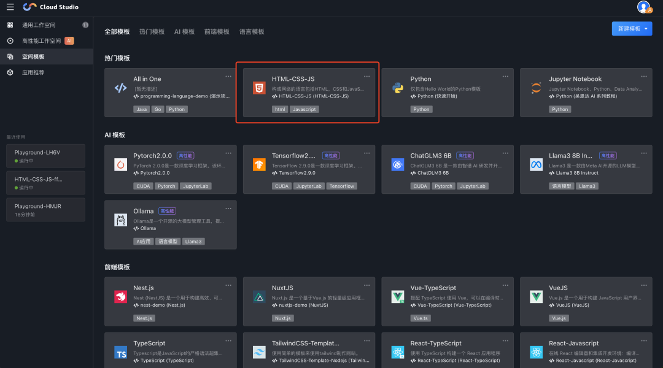Screen dimensions: 663x368
Task: Switch to the 语言模板 tab
Action: pos(252,32)
